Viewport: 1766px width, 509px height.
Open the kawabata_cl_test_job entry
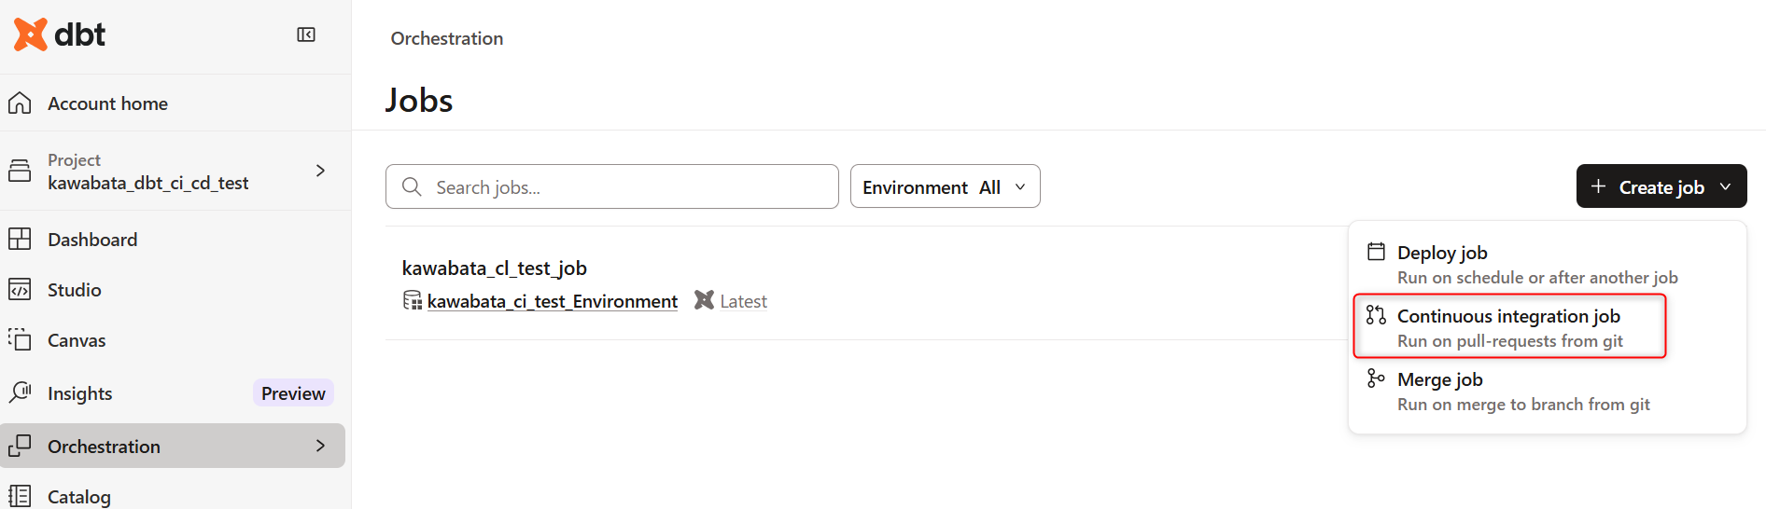[495, 268]
